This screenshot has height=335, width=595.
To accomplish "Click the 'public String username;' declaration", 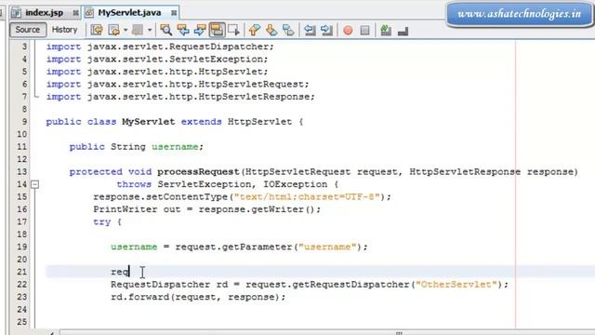I will (137, 147).
